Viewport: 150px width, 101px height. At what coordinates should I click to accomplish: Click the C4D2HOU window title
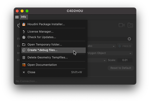(75, 11)
